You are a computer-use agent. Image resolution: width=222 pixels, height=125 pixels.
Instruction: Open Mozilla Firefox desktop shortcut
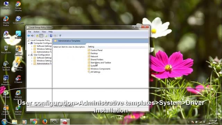(6, 21)
